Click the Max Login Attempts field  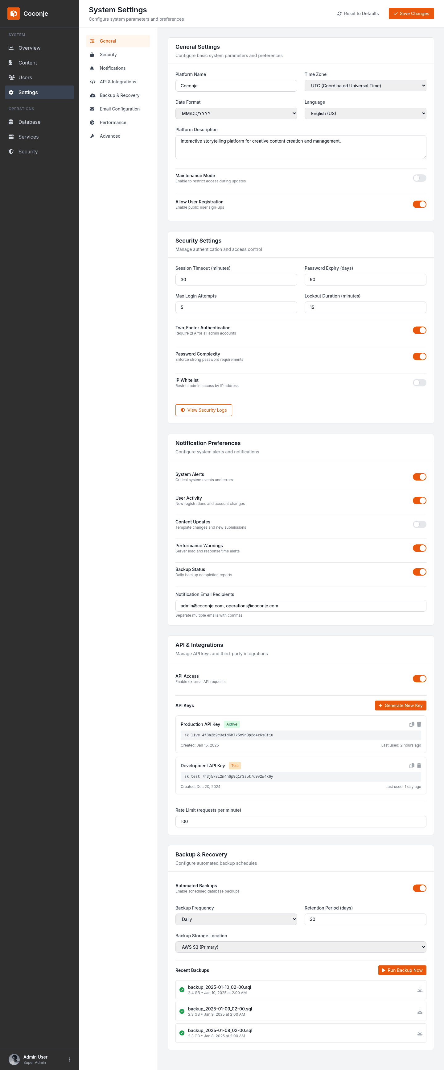click(236, 307)
